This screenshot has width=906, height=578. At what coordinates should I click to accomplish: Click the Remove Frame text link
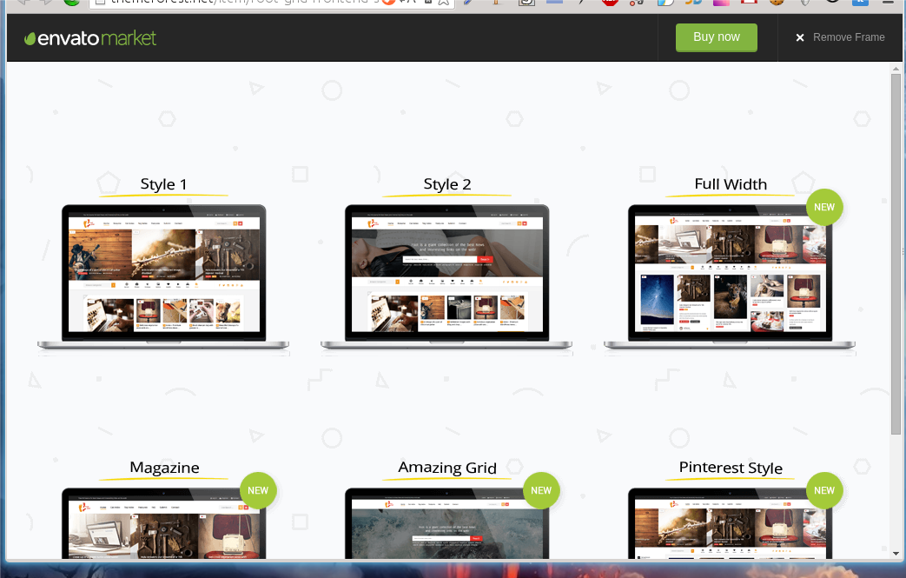coord(849,37)
